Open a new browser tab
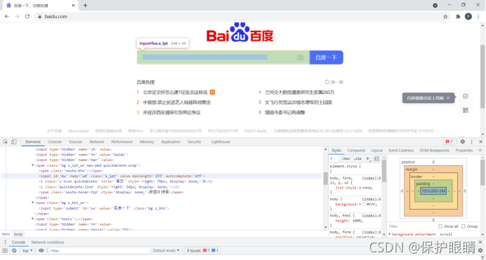The image size is (486, 260). [x=85, y=5]
